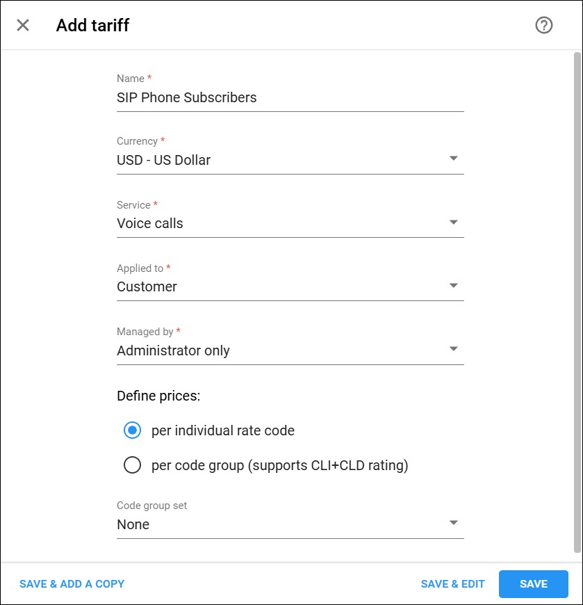
Task: Open the Voice calls service selector
Action: coord(290,223)
